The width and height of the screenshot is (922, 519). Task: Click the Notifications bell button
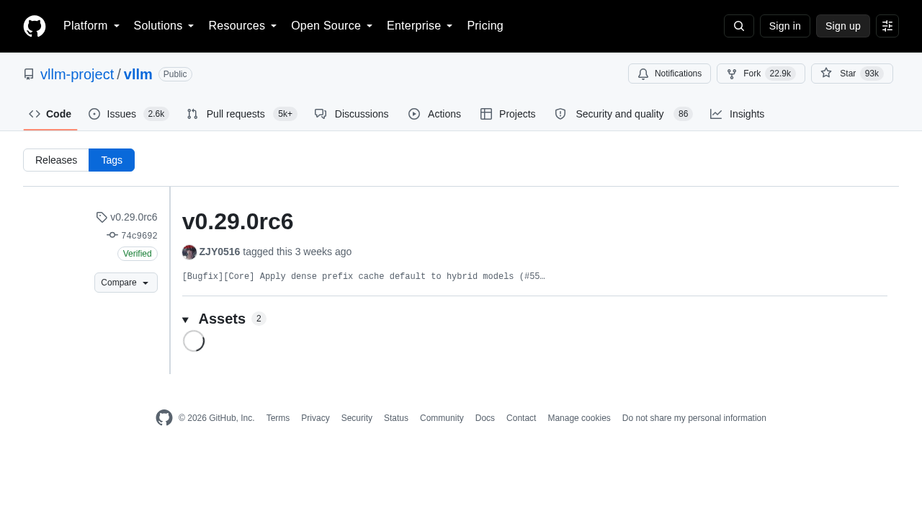point(669,74)
